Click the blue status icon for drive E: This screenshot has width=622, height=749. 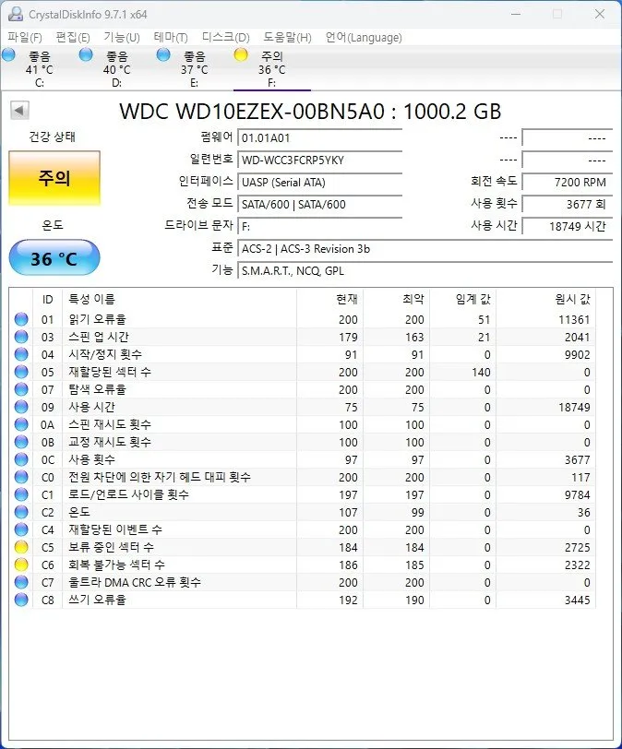(x=163, y=54)
